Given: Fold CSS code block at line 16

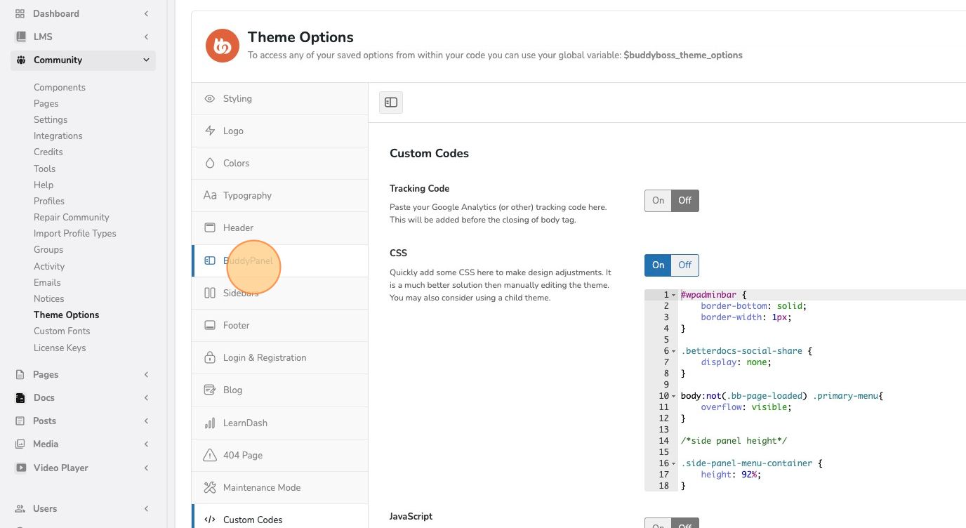Looking at the screenshot, I should (674, 463).
